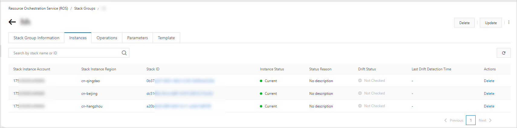The width and height of the screenshot is (517, 128).
Task: Delete the cn-hangzhou stack instance
Action: click(x=489, y=106)
